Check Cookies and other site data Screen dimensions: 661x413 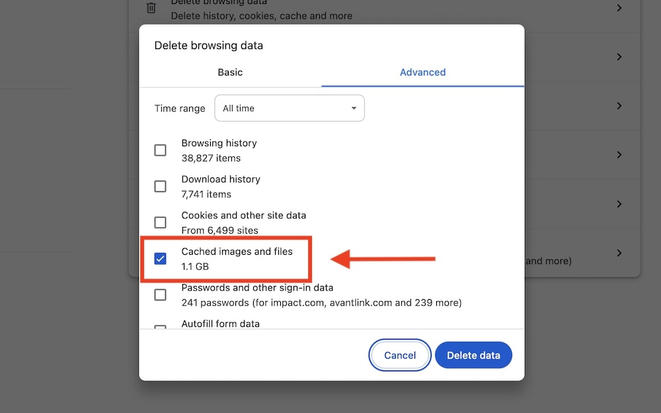click(x=160, y=222)
